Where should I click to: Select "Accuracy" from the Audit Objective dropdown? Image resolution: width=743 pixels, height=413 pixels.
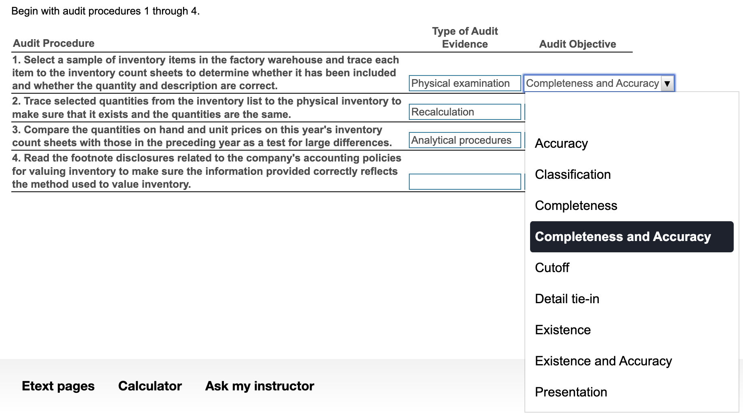pyautogui.click(x=561, y=143)
